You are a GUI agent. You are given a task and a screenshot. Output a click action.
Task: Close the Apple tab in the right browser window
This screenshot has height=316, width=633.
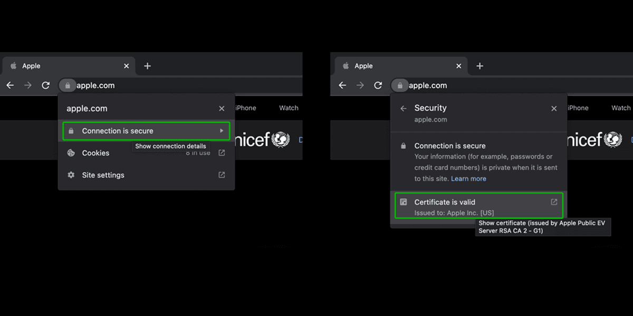coord(458,66)
